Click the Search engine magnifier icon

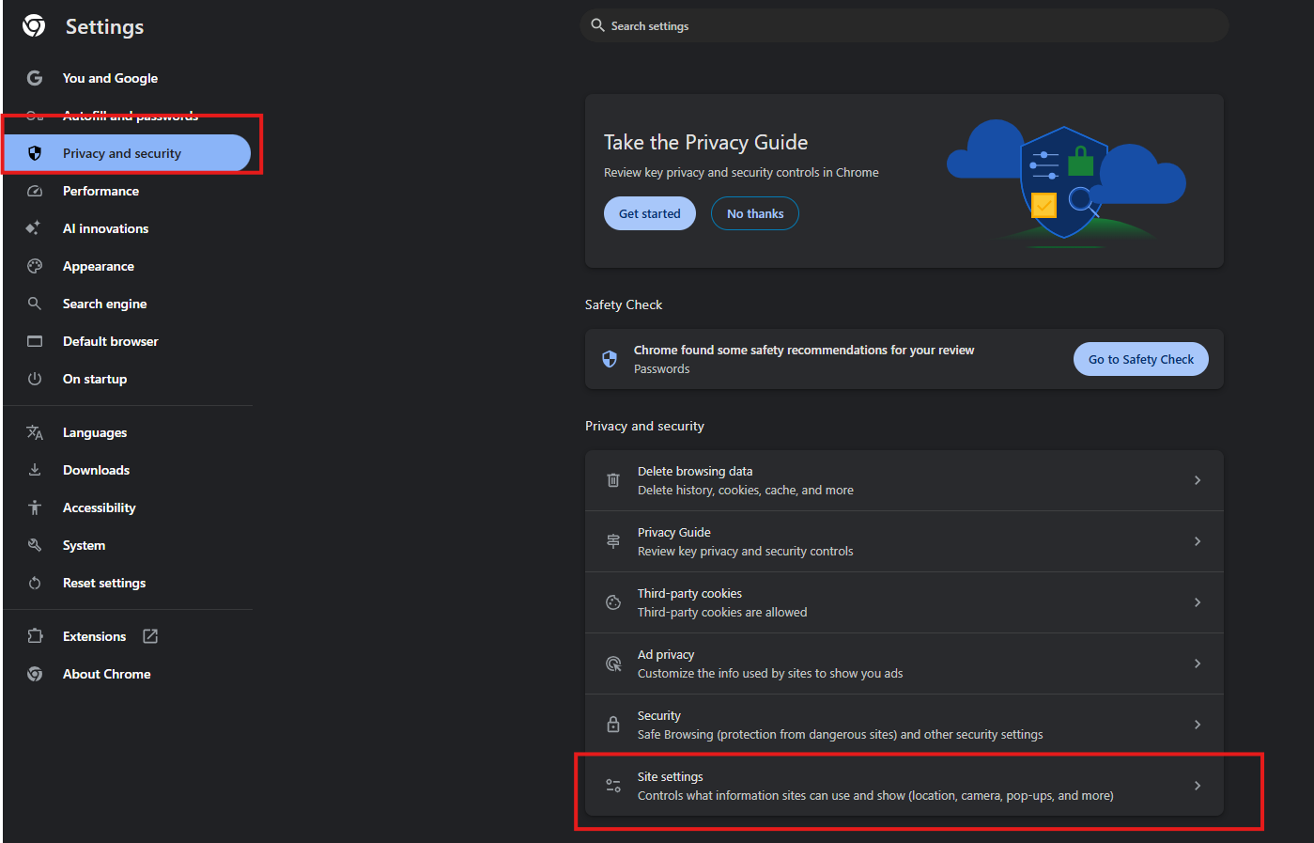35,304
